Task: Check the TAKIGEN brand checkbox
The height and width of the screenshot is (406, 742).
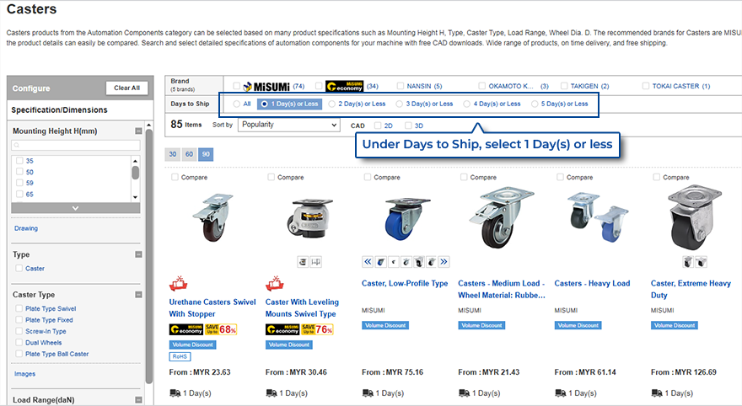Action: pos(564,86)
